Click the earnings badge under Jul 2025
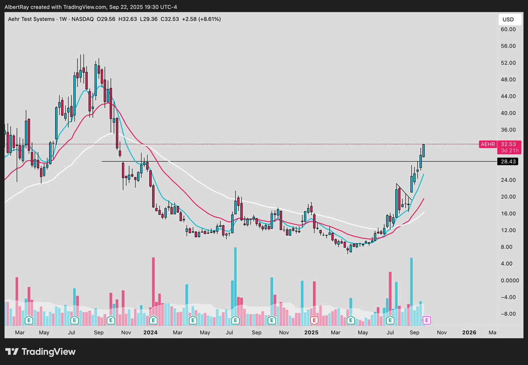The image size is (528, 365). point(390,321)
